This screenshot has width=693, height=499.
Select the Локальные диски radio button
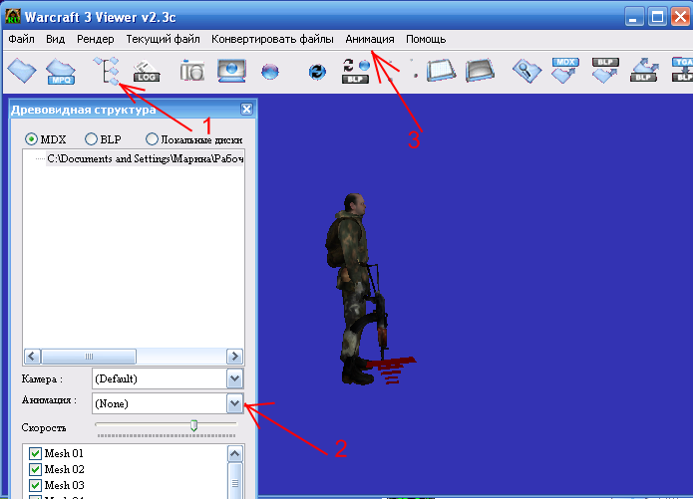point(152,139)
